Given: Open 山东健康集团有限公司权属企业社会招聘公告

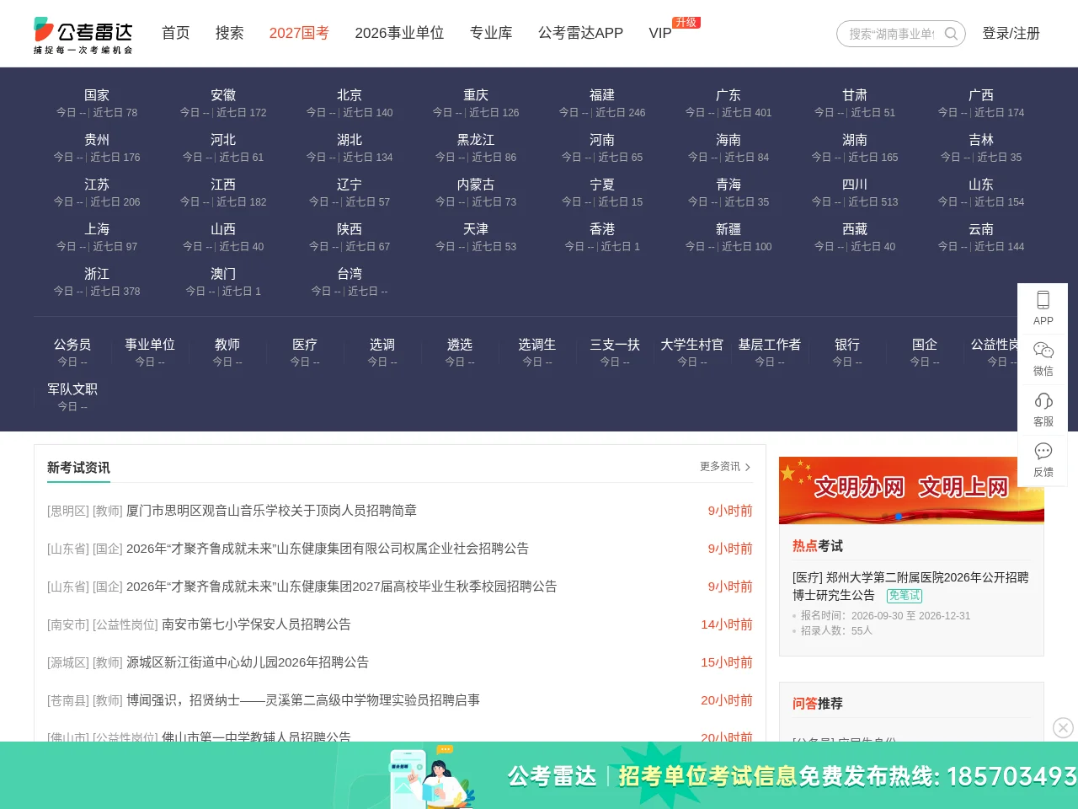Looking at the screenshot, I should 328,549.
